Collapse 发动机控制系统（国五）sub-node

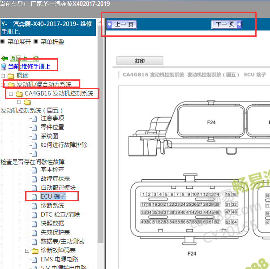19,102
